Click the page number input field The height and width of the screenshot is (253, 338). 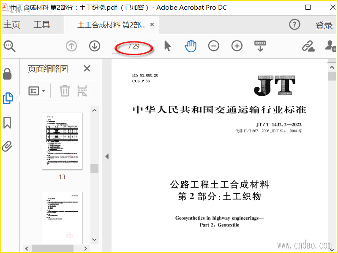[120, 46]
